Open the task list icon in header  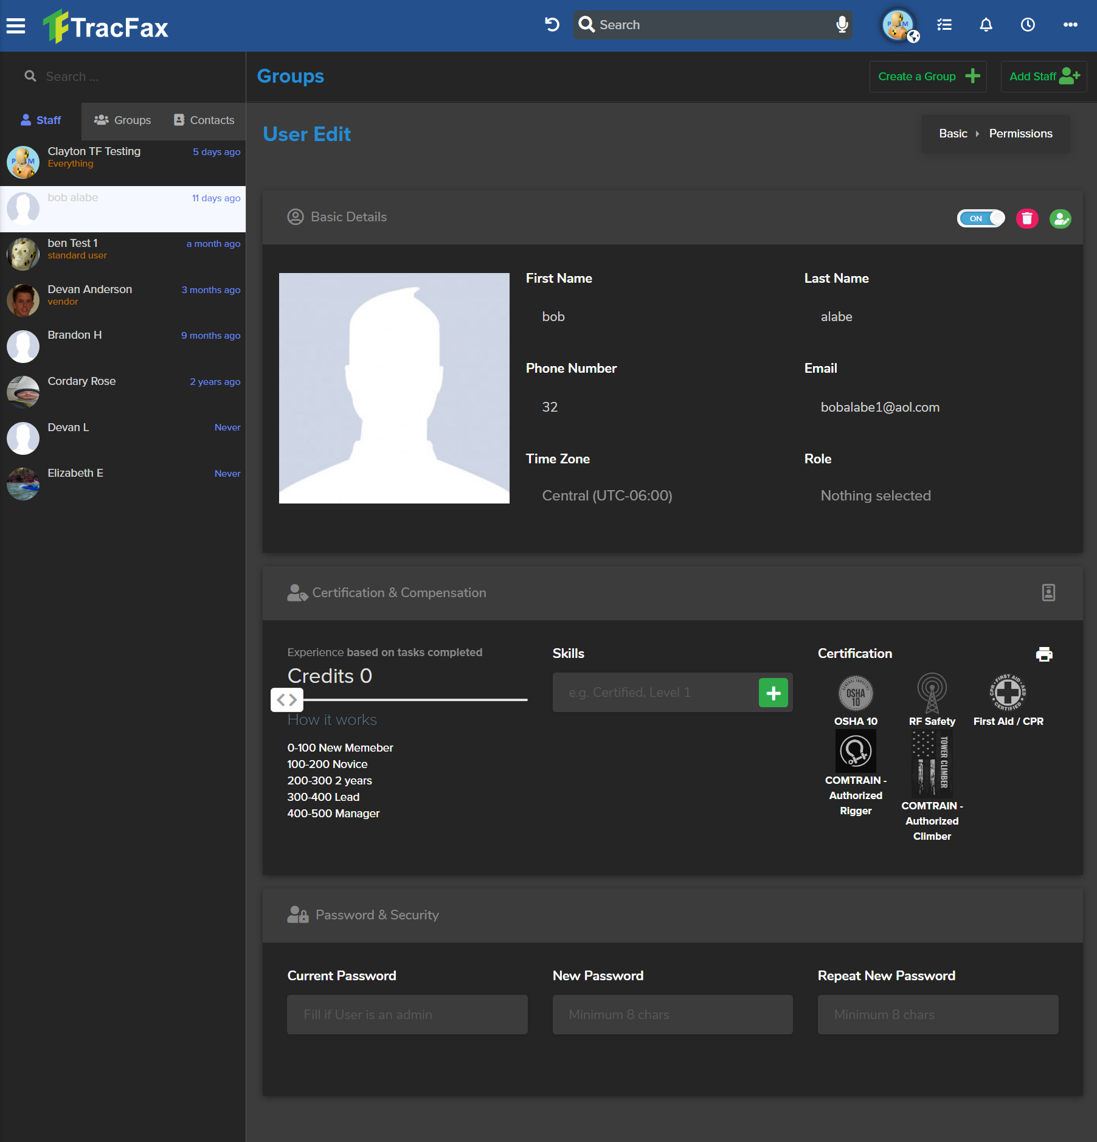[944, 24]
